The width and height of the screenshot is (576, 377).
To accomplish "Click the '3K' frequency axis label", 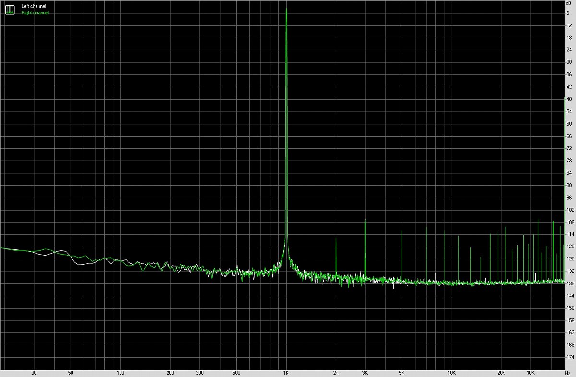I will pyautogui.click(x=365, y=373).
